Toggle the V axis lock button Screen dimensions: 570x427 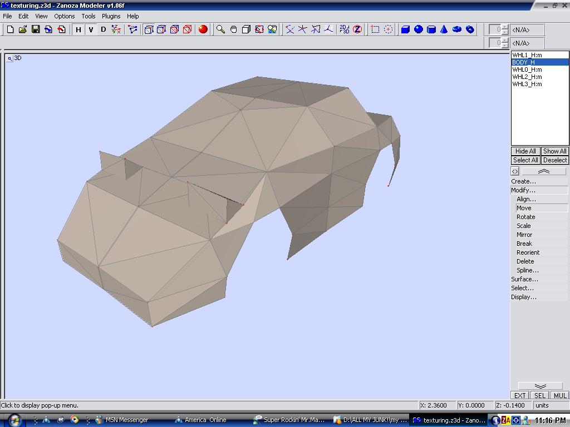91,29
